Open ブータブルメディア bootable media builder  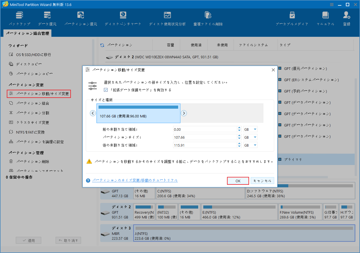pyautogui.click(x=292, y=19)
